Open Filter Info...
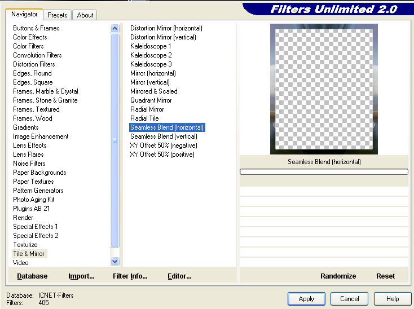Image resolution: width=414 pixels, height=309 pixels. click(x=130, y=276)
